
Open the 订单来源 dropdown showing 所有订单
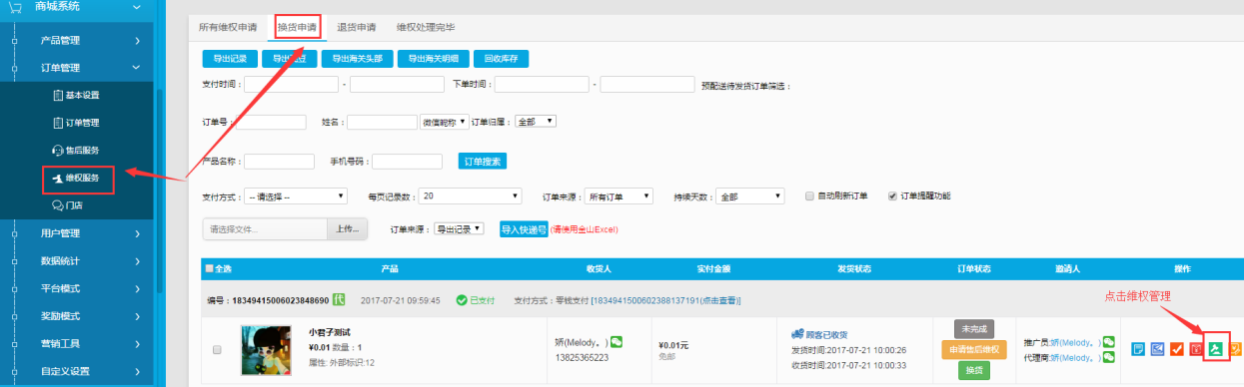(x=618, y=196)
